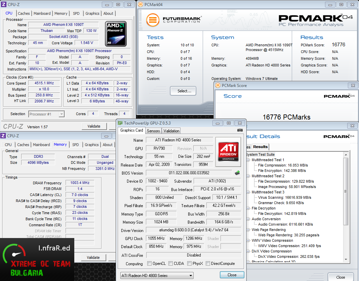Click Validate in the top CPU-Z window
359x281 pixels.
[x=94, y=126]
